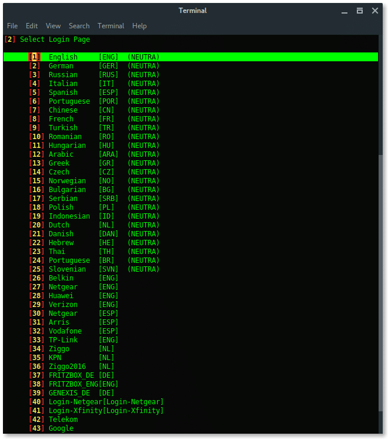Screen dimensions: 388x439
Task: Click the 'Indonesian' list entry
Action: click(69, 216)
